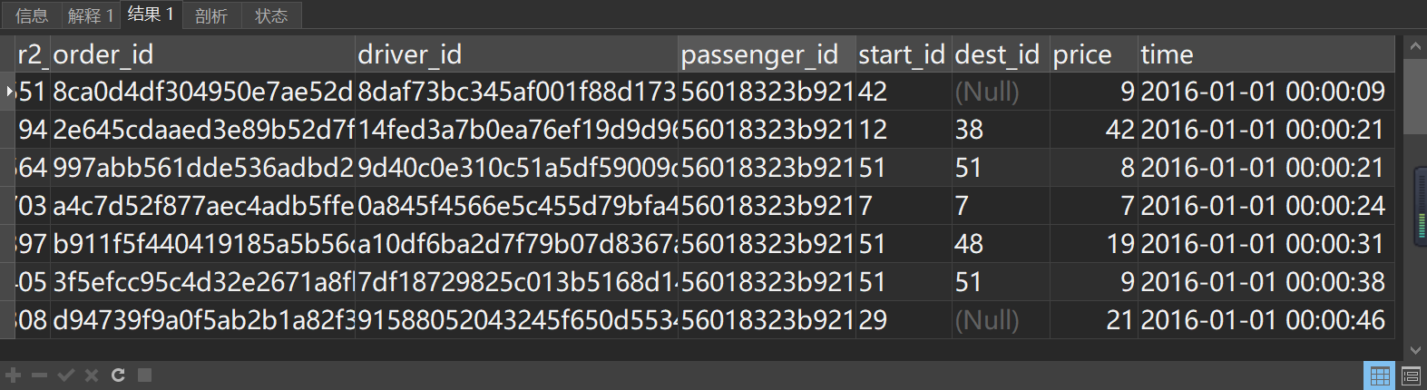Apply changes with the checkmark icon
This screenshot has height=390, width=1427.
[x=65, y=375]
